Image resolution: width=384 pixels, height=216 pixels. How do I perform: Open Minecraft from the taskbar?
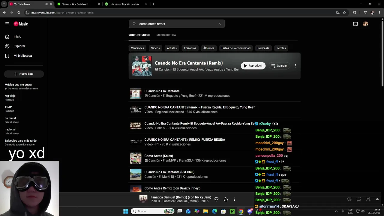coord(232,211)
